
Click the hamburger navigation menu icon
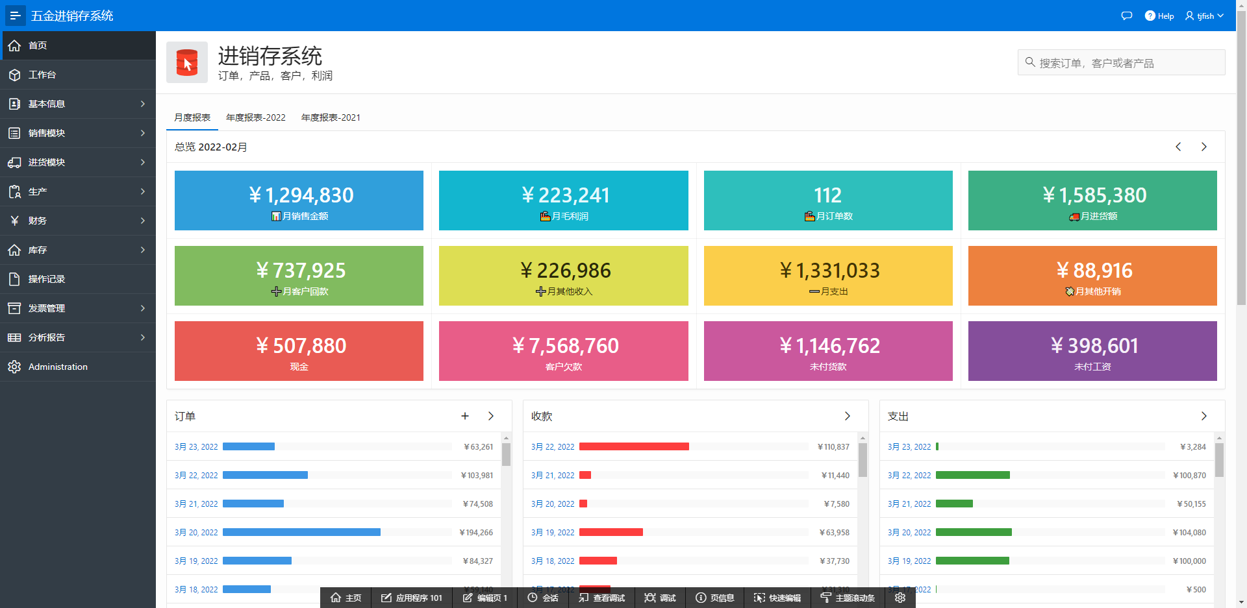(x=15, y=16)
